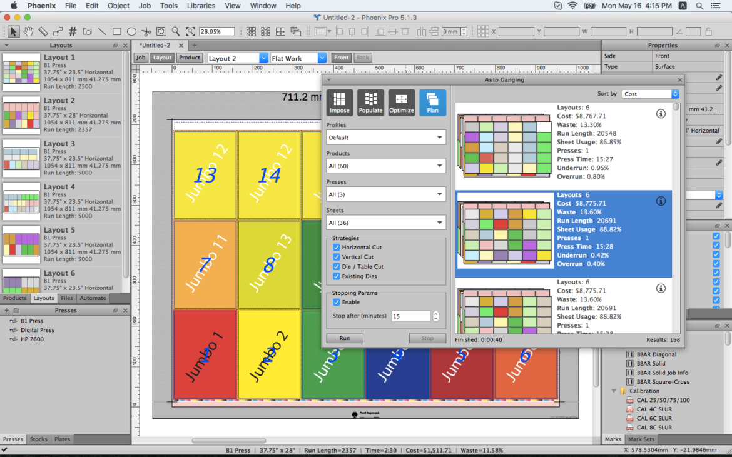Switch to the Product view button
Viewport: 732px width, 457px height.
[x=189, y=58]
